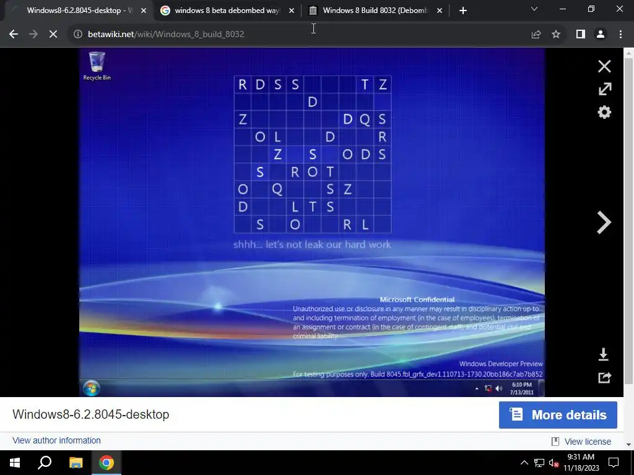
Task: Open the media viewer settings gear
Action: tap(604, 112)
